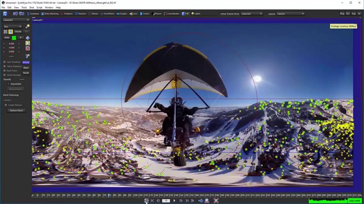This screenshot has height=204, width=364.
Task: Click the Whole button
Action: pos(26,62)
